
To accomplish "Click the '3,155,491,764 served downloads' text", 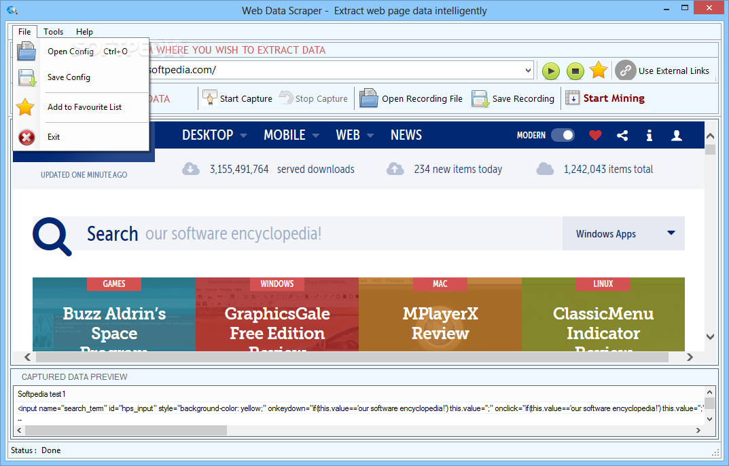I will tap(282, 169).
